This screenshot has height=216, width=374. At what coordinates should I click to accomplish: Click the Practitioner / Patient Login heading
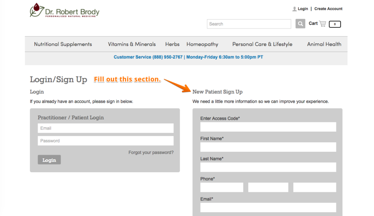pos(70,117)
